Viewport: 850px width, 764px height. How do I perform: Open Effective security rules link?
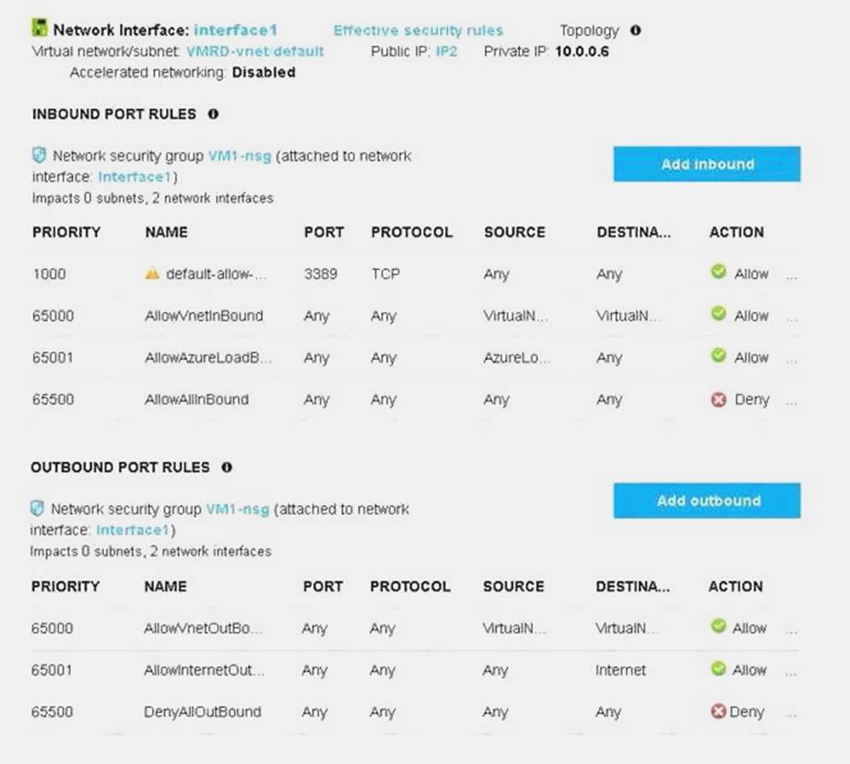[x=418, y=30]
